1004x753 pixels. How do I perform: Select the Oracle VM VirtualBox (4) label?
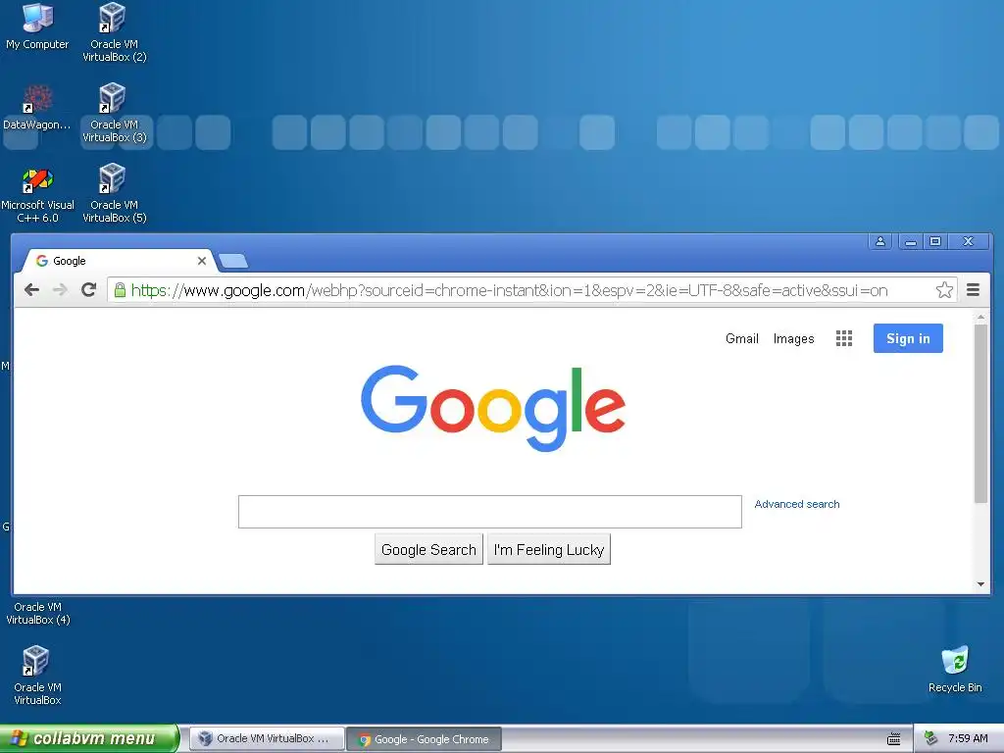click(38, 614)
